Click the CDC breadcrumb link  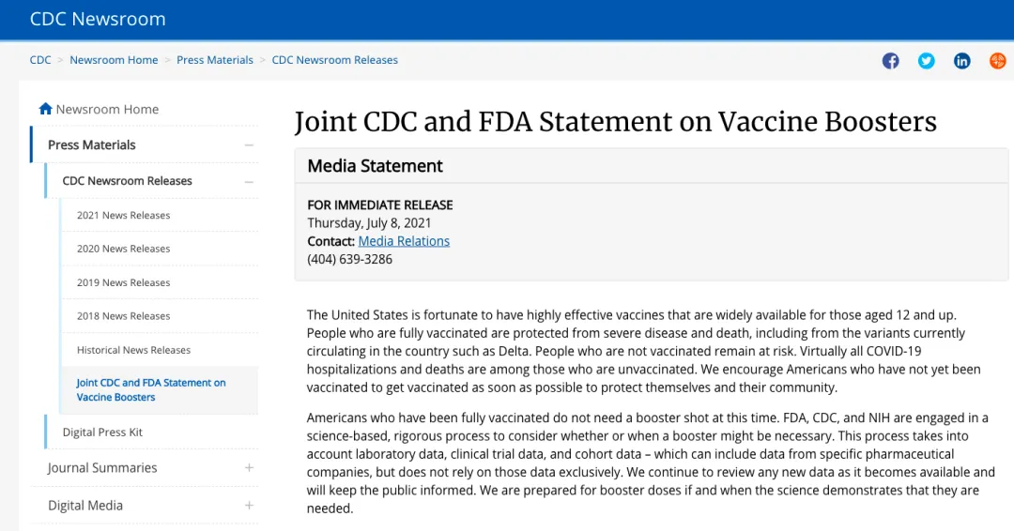coord(40,60)
